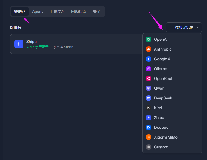Screen dimensions: 207x160
Task: Click the 添加提供商 button label
Action: [184, 27]
